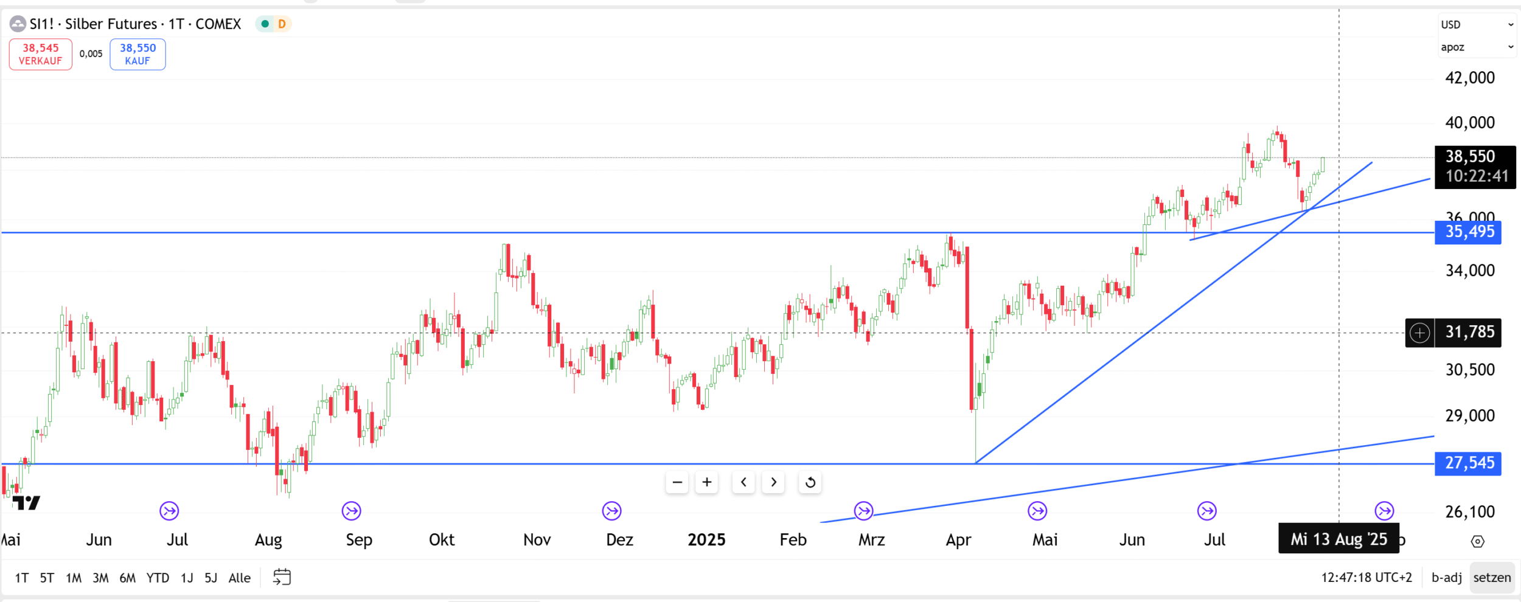Click the zoom out minus button

pos(677,482)
